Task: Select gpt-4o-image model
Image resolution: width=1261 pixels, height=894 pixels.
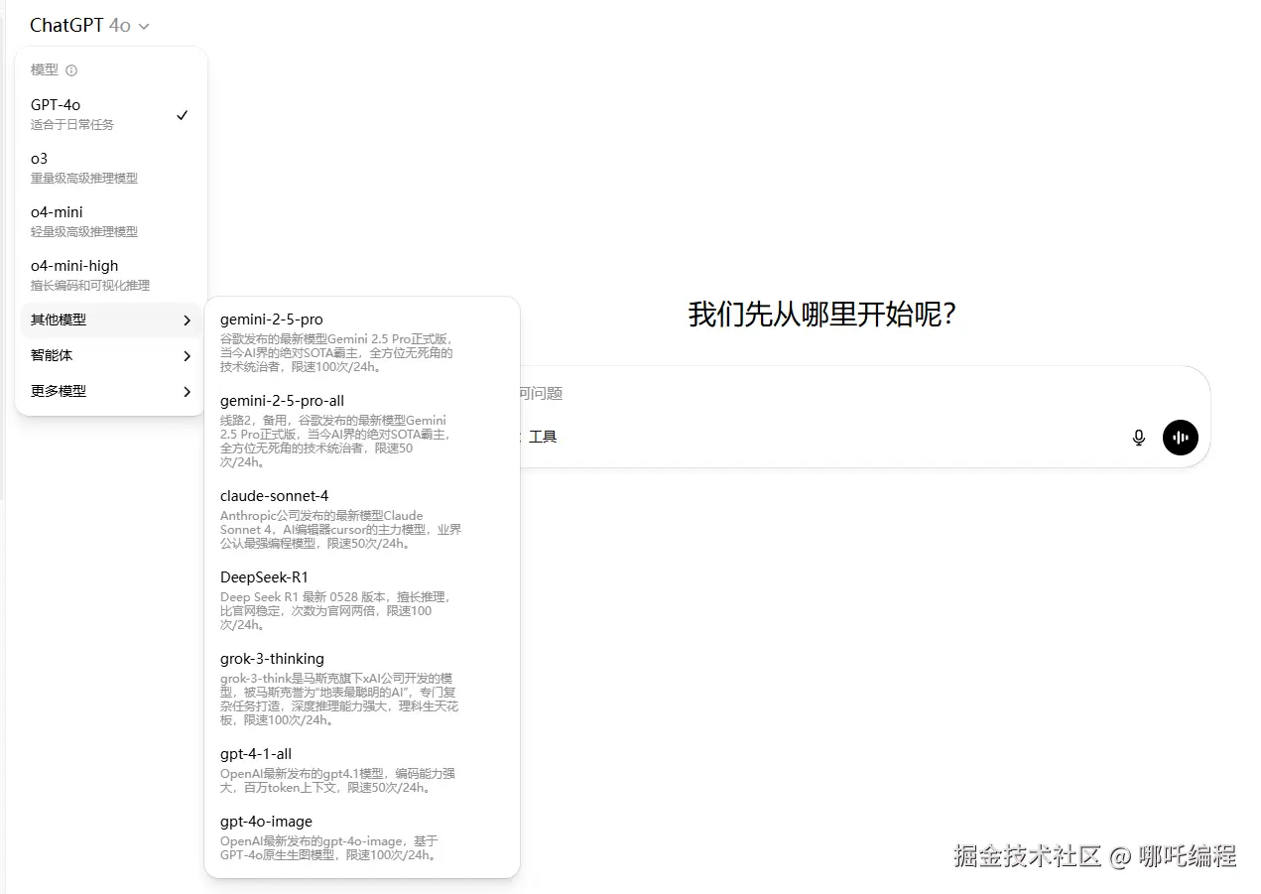Action: (361, 837)
